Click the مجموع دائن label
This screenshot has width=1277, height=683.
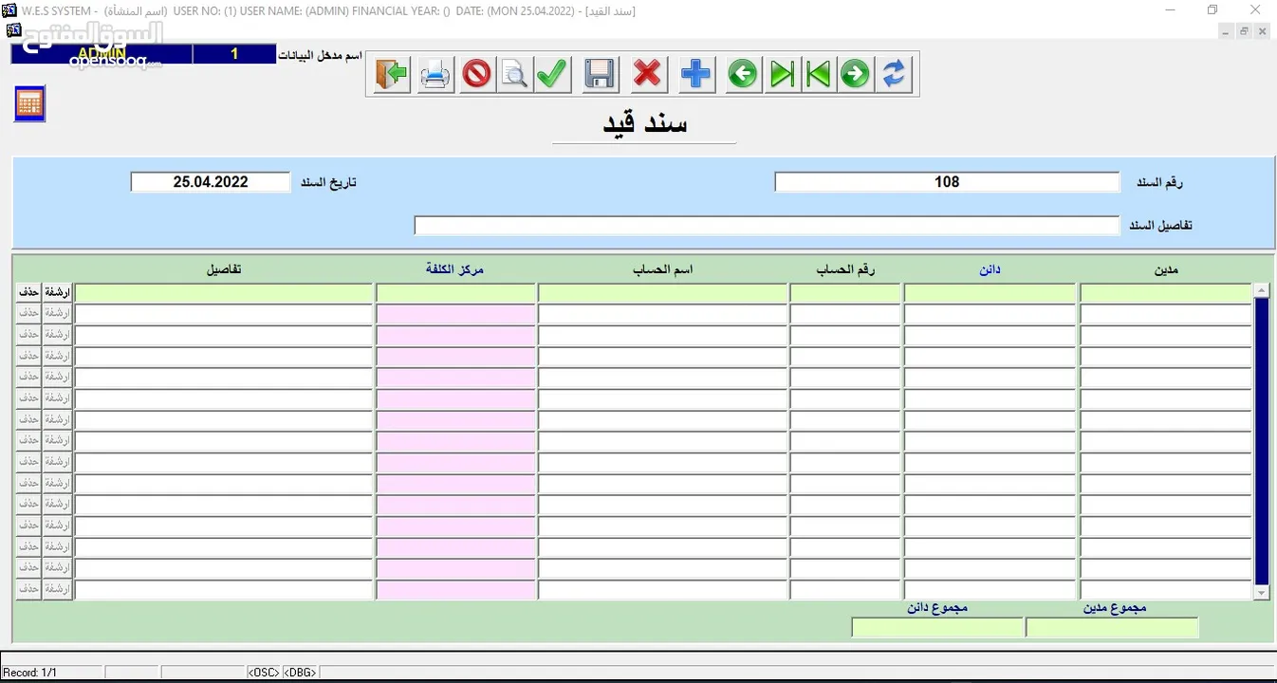936,608
